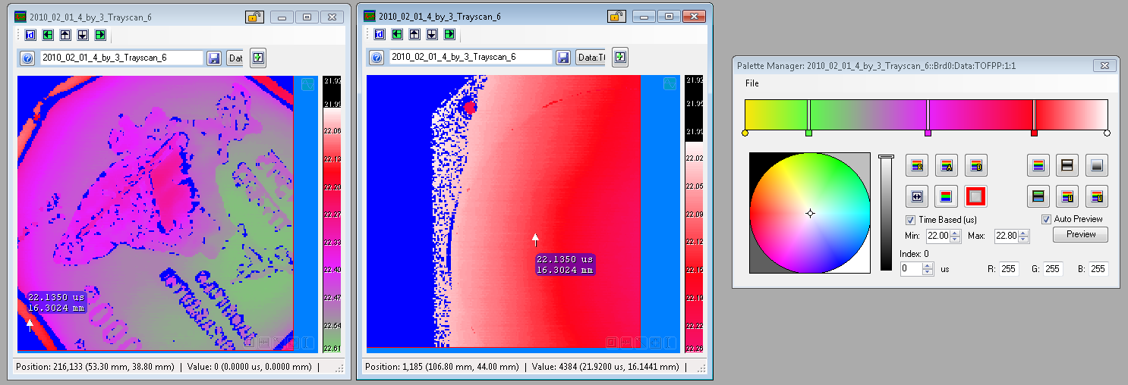Select the magenta marker on the gradient bar
Viewport: 1128px width, 385px height.
(x=928, y=133)
